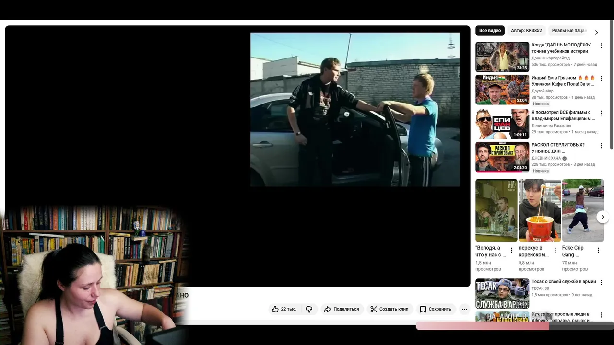Open Денискины Рассказы channel name

pos(551,126)
